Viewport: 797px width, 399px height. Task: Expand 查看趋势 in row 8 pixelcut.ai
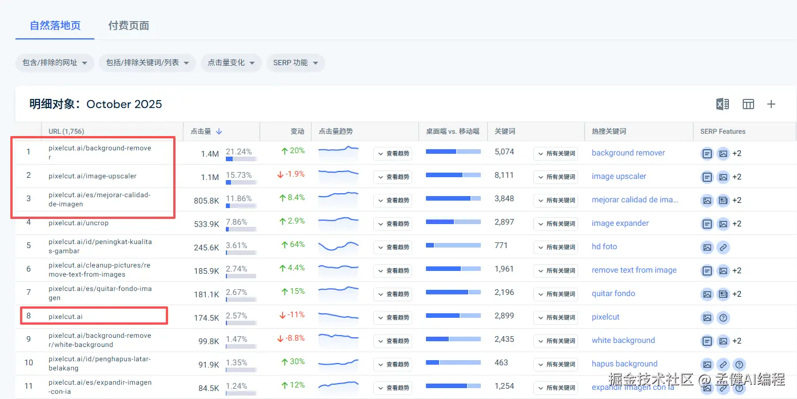(393, 317)
